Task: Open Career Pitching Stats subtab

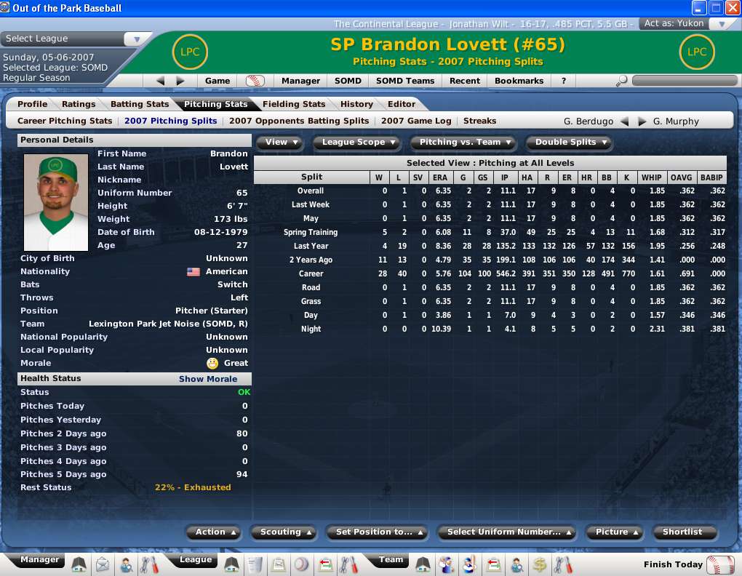Action: [65, 121]
